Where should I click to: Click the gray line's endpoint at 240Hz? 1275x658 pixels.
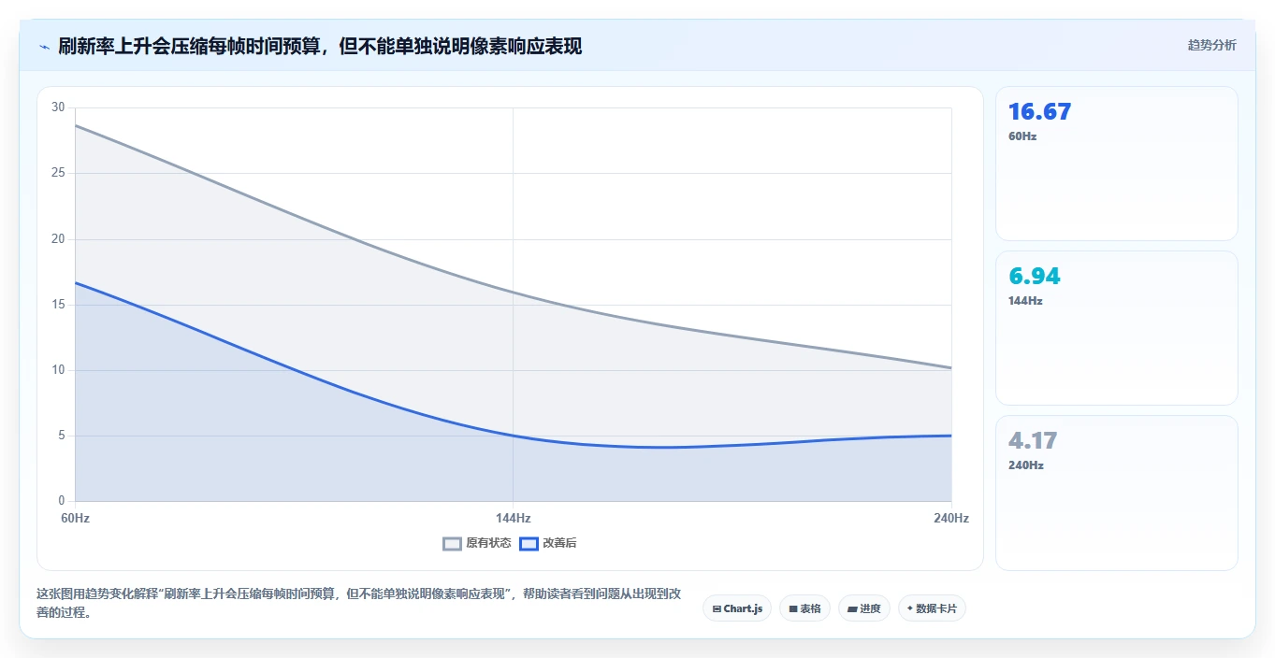click(x=951, y=367)
